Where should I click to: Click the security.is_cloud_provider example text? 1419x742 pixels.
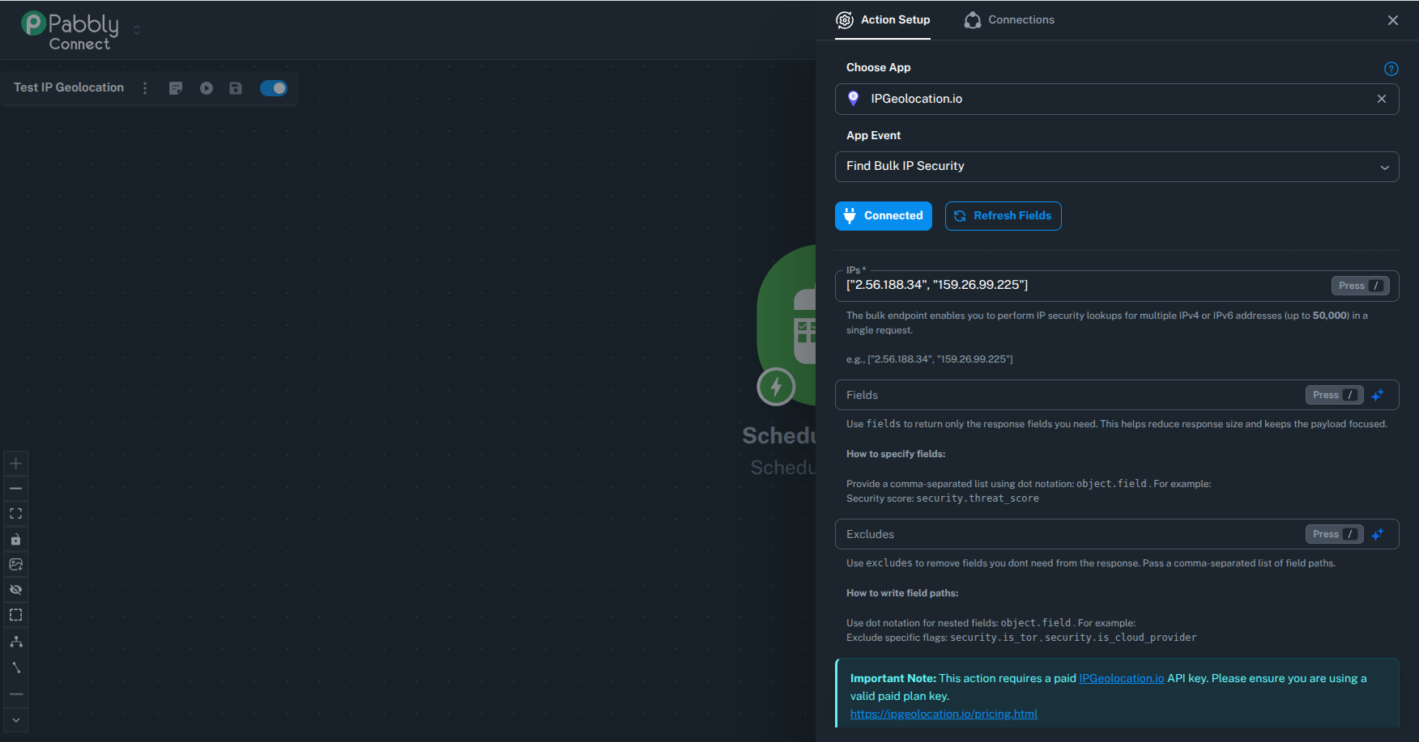click(x=1120, y=638)
